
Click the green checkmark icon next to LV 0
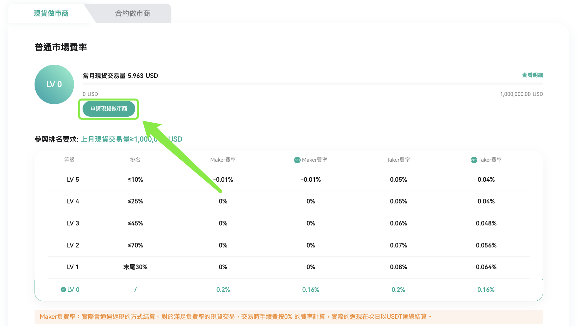click(63, 290)
